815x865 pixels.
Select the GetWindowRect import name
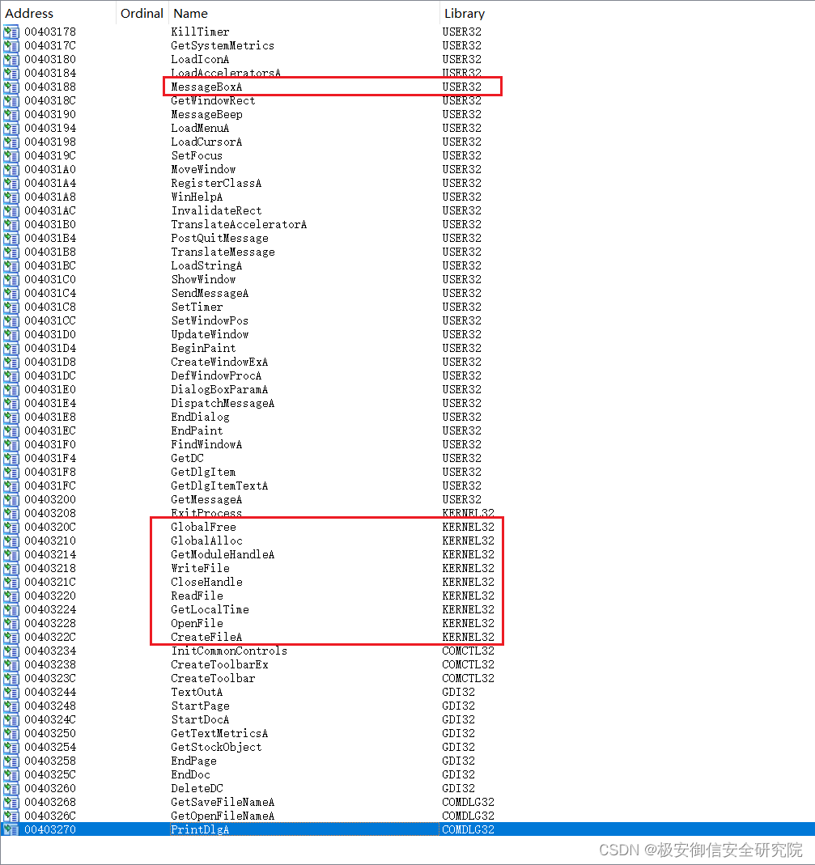[213, 101]
